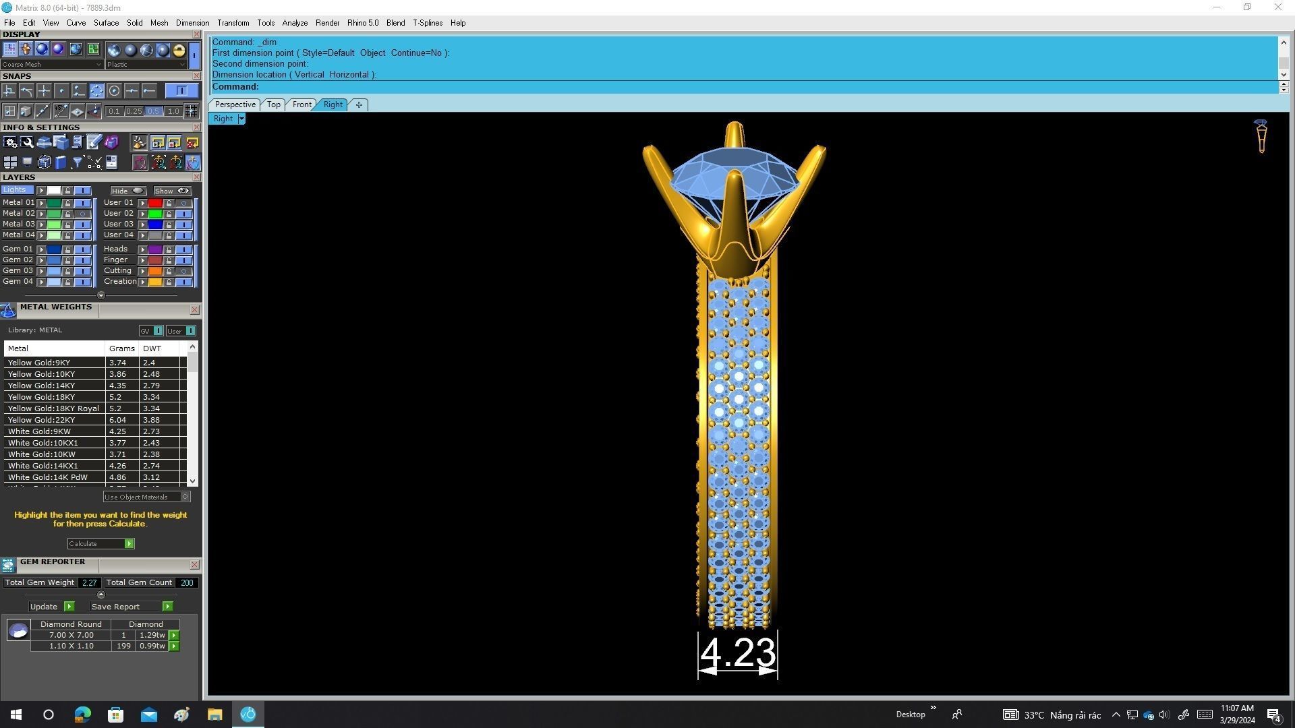This screenshot has height=728, width=1295.
Task: Toggle the Cutting layer visibility on
Action: [x=183, y=271]
